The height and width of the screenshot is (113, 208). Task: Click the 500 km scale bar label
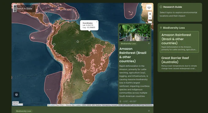coord(16,102)
